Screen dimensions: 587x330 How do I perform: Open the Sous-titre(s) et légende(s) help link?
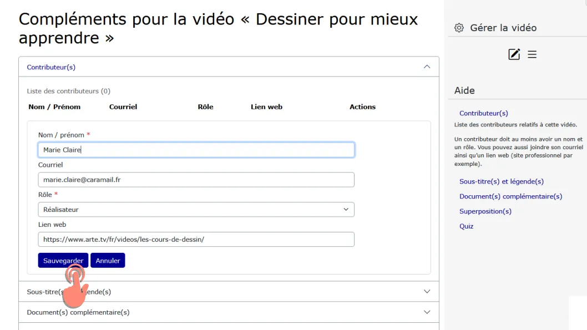pyautogui.click(x=502, y=181)
